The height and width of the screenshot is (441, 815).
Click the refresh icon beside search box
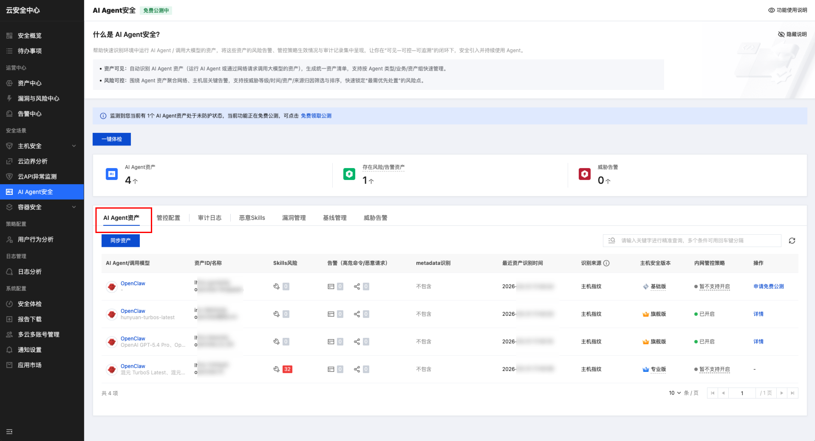click(792, 241)
